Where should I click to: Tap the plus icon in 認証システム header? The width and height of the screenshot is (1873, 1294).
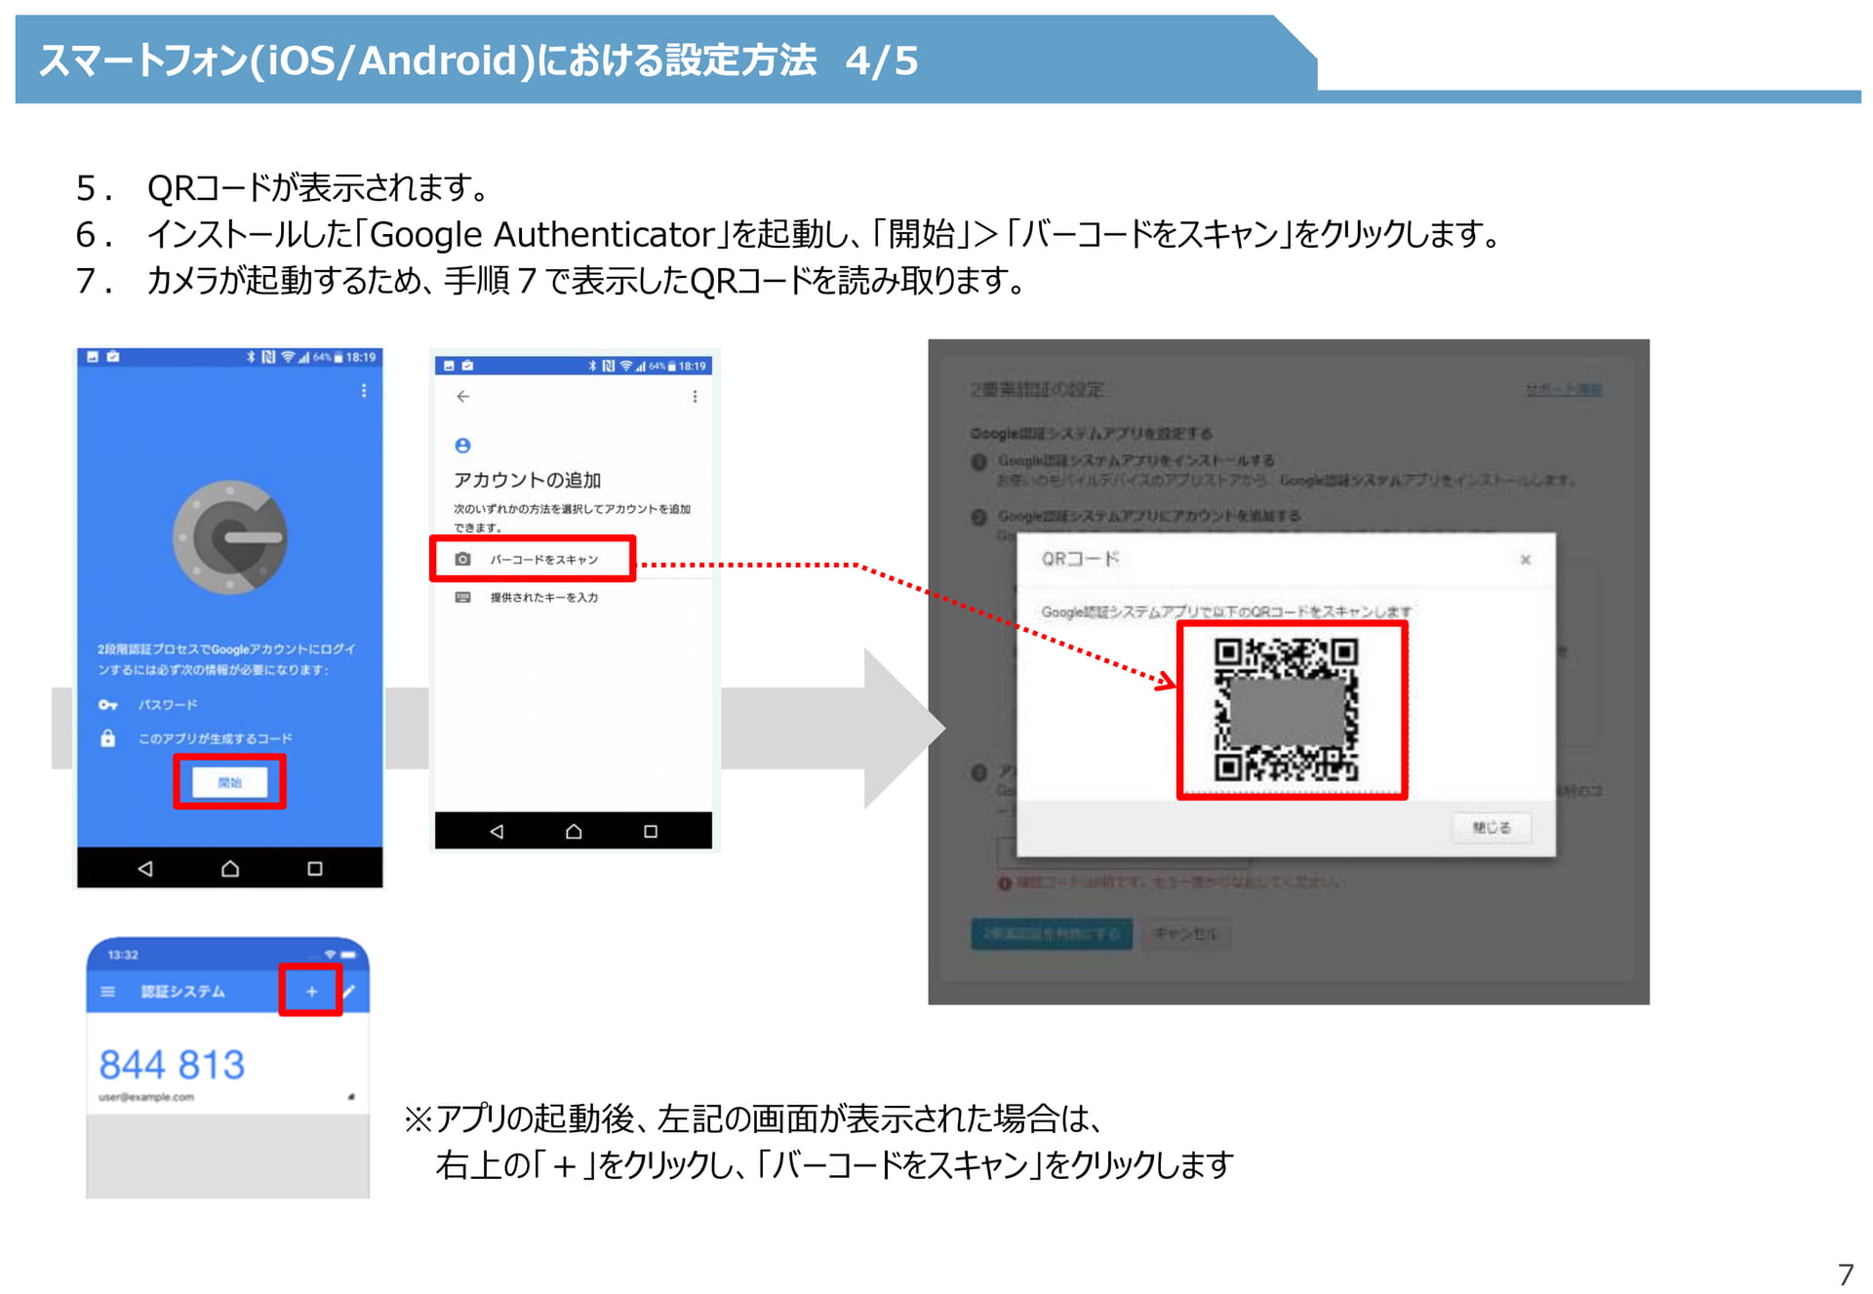coord(311,992)
